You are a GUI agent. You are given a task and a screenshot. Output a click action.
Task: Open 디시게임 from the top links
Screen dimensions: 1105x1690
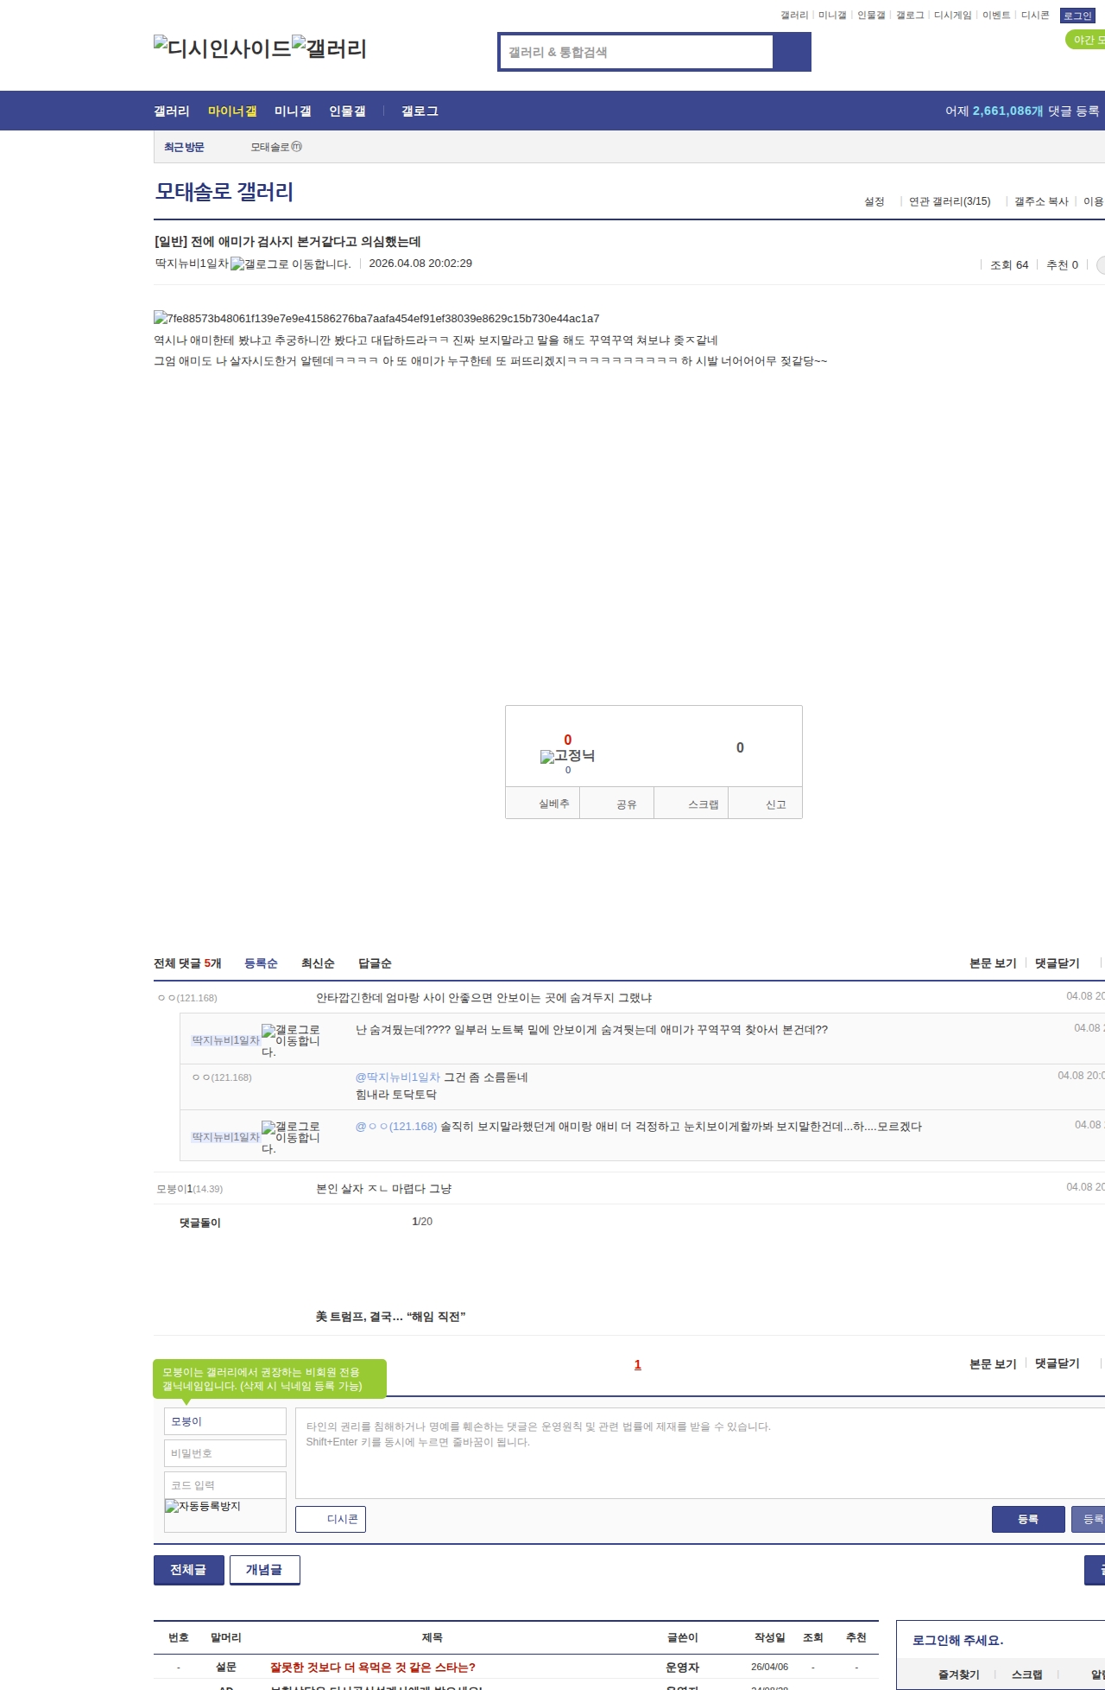click(953, 16)
